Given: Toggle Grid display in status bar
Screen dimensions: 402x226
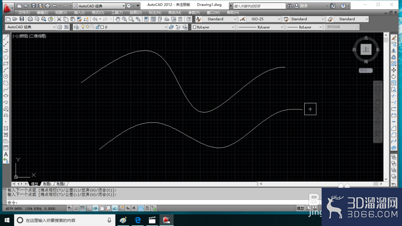Looking at the screenshot, I should pos(82,208).
